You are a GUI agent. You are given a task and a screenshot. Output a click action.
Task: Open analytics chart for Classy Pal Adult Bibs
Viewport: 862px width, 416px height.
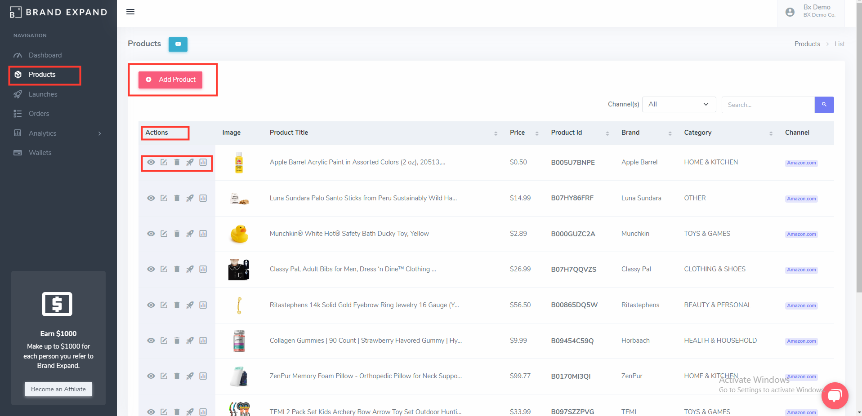tap(203, 269)
